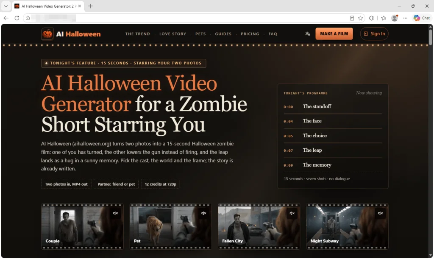Open GUIDES nav item
The image size is (434, 259).
coord(223,34)
